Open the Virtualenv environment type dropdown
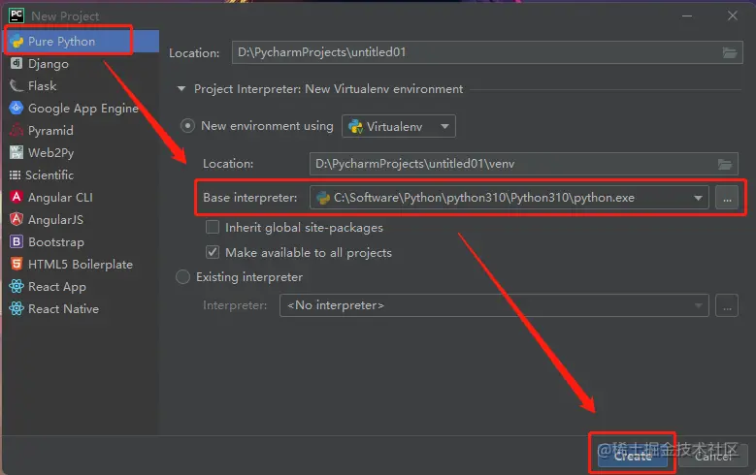 point(398,126)
